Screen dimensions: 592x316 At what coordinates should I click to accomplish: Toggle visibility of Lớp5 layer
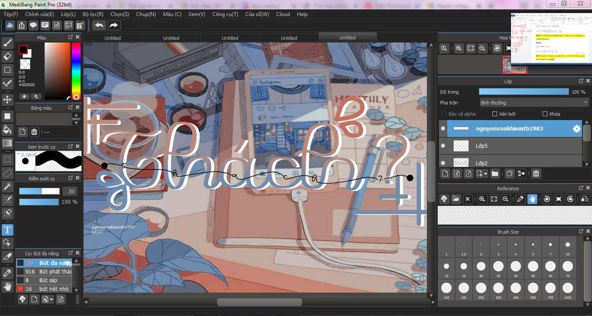pos(443,145)
